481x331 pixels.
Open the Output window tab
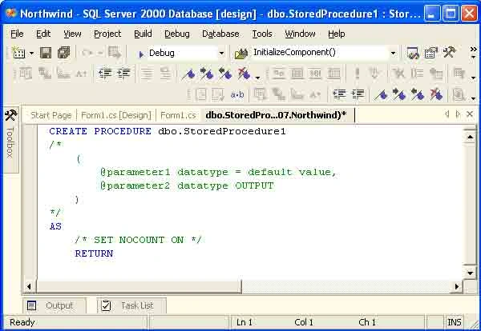tap(54, 305)
